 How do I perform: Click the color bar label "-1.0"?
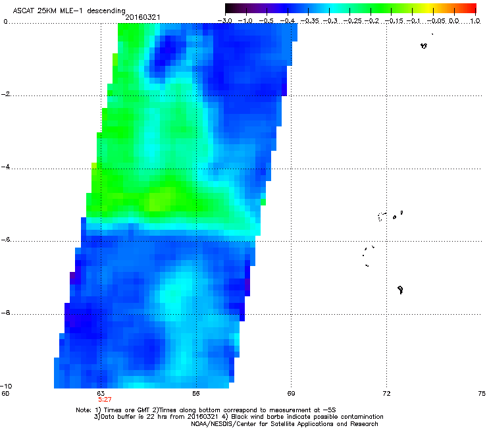pos(245,21)
